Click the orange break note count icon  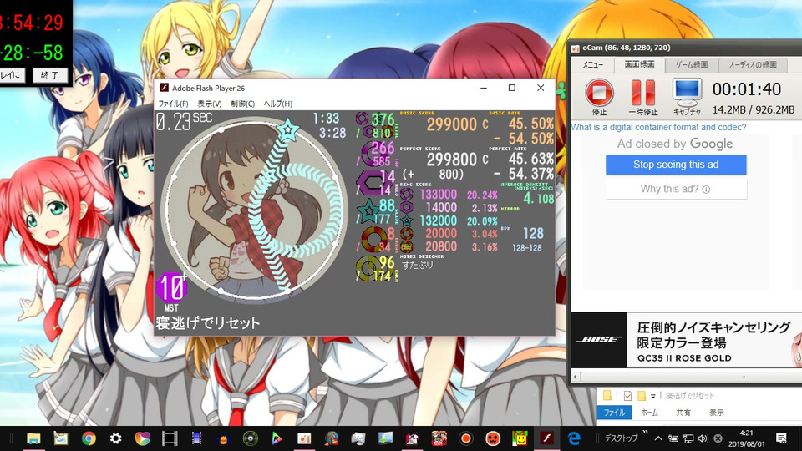pyautogui.click(x=374, y=240)
